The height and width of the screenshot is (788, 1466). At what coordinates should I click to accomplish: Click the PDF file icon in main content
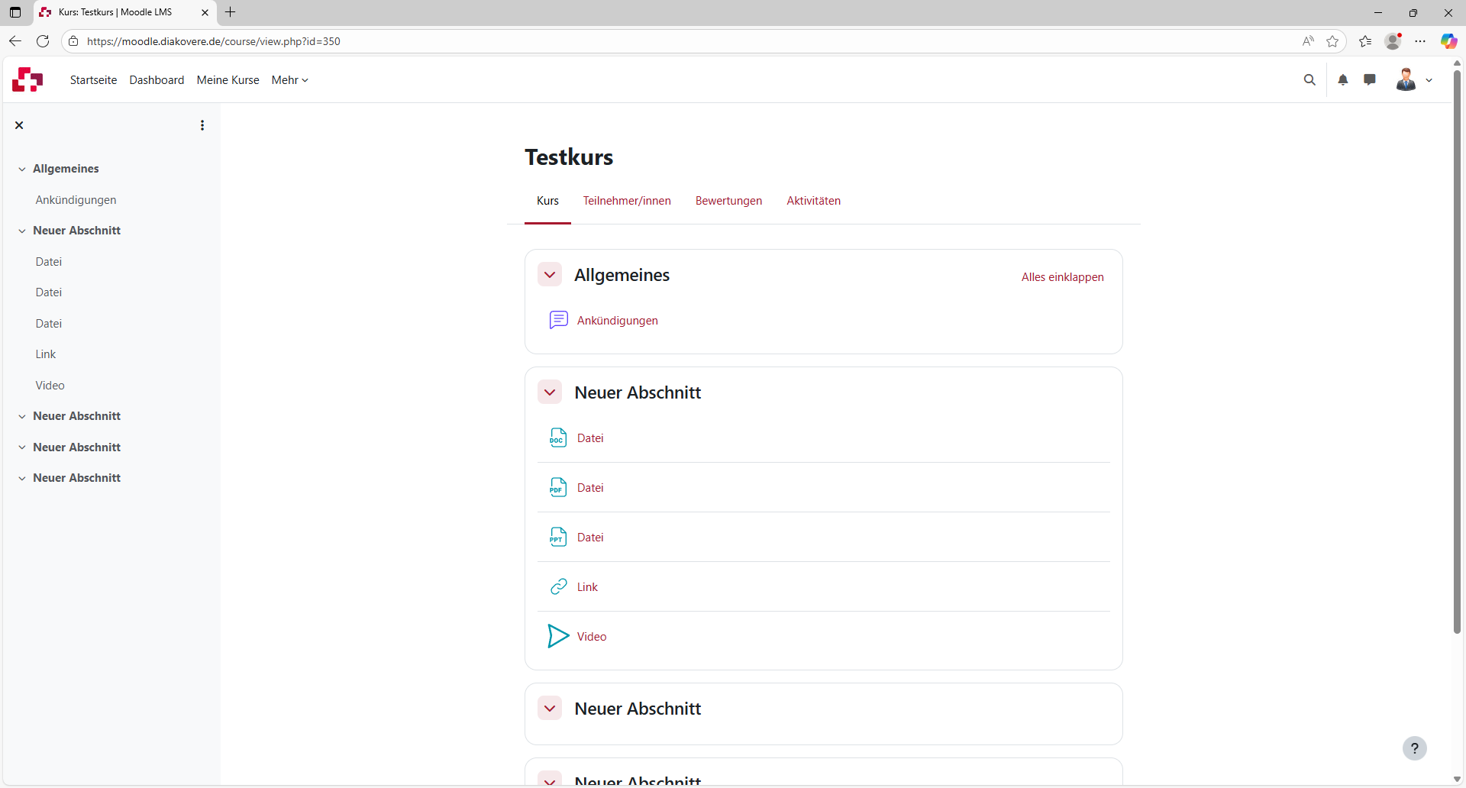pyautogui.click(x=558, y=487)
